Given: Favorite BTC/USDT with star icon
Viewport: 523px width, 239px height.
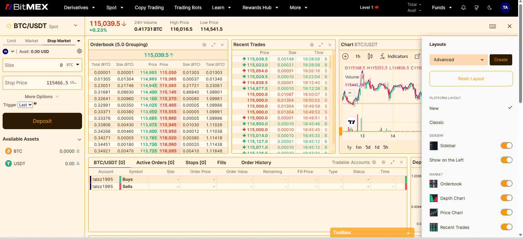Looking at the screenshot, I should (9, 26).
